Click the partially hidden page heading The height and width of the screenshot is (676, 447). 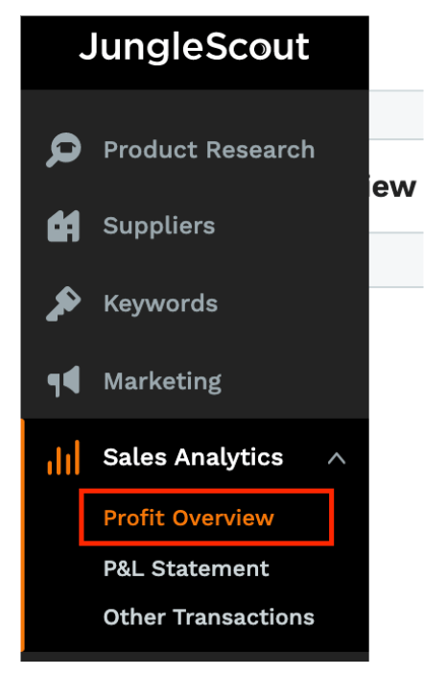tap(392, 186)
